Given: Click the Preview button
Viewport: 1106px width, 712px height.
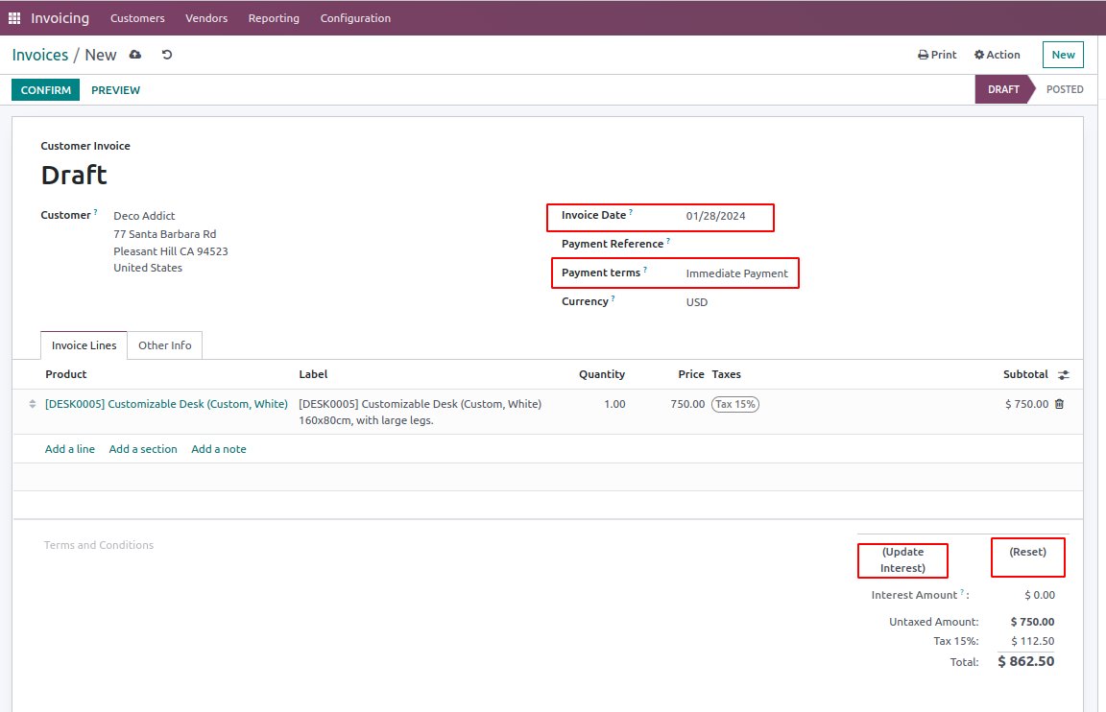Looking at the screenshot, I should coord(115,90).
